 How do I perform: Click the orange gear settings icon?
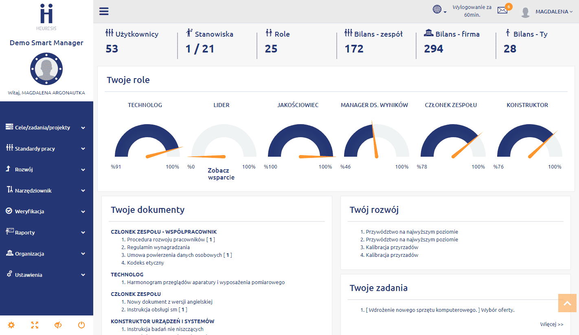click(x=11, y=325)
